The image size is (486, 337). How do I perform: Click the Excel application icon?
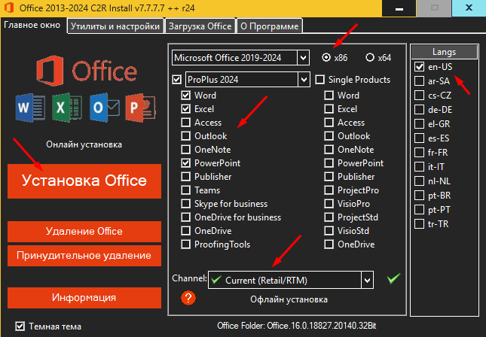point(67,108)
